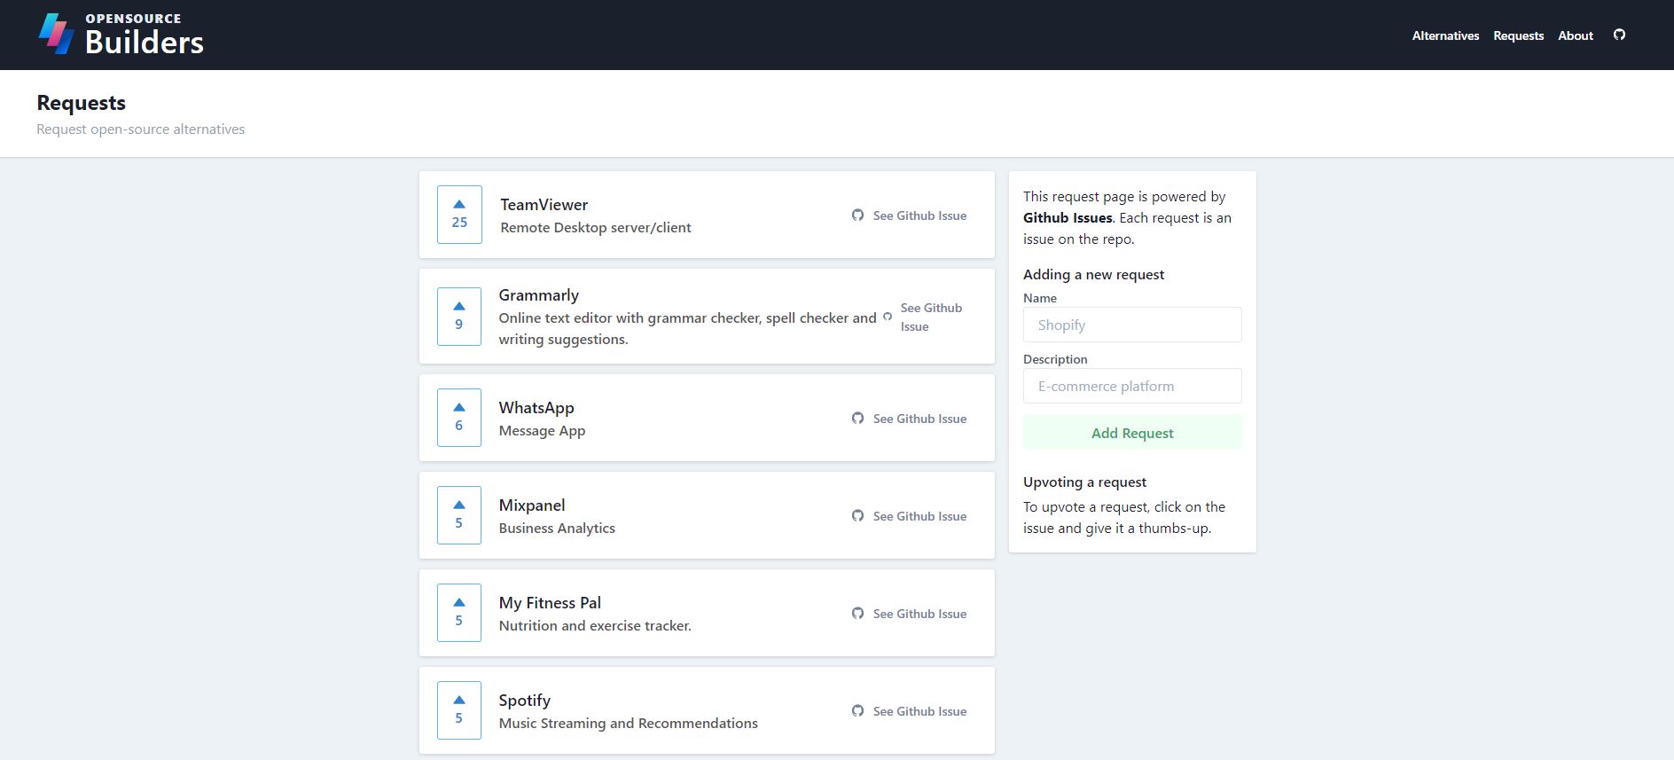Click 'Remote Desktop server/client' description
This screenshot has width=1674, height=760.
[x=596, y=228]
